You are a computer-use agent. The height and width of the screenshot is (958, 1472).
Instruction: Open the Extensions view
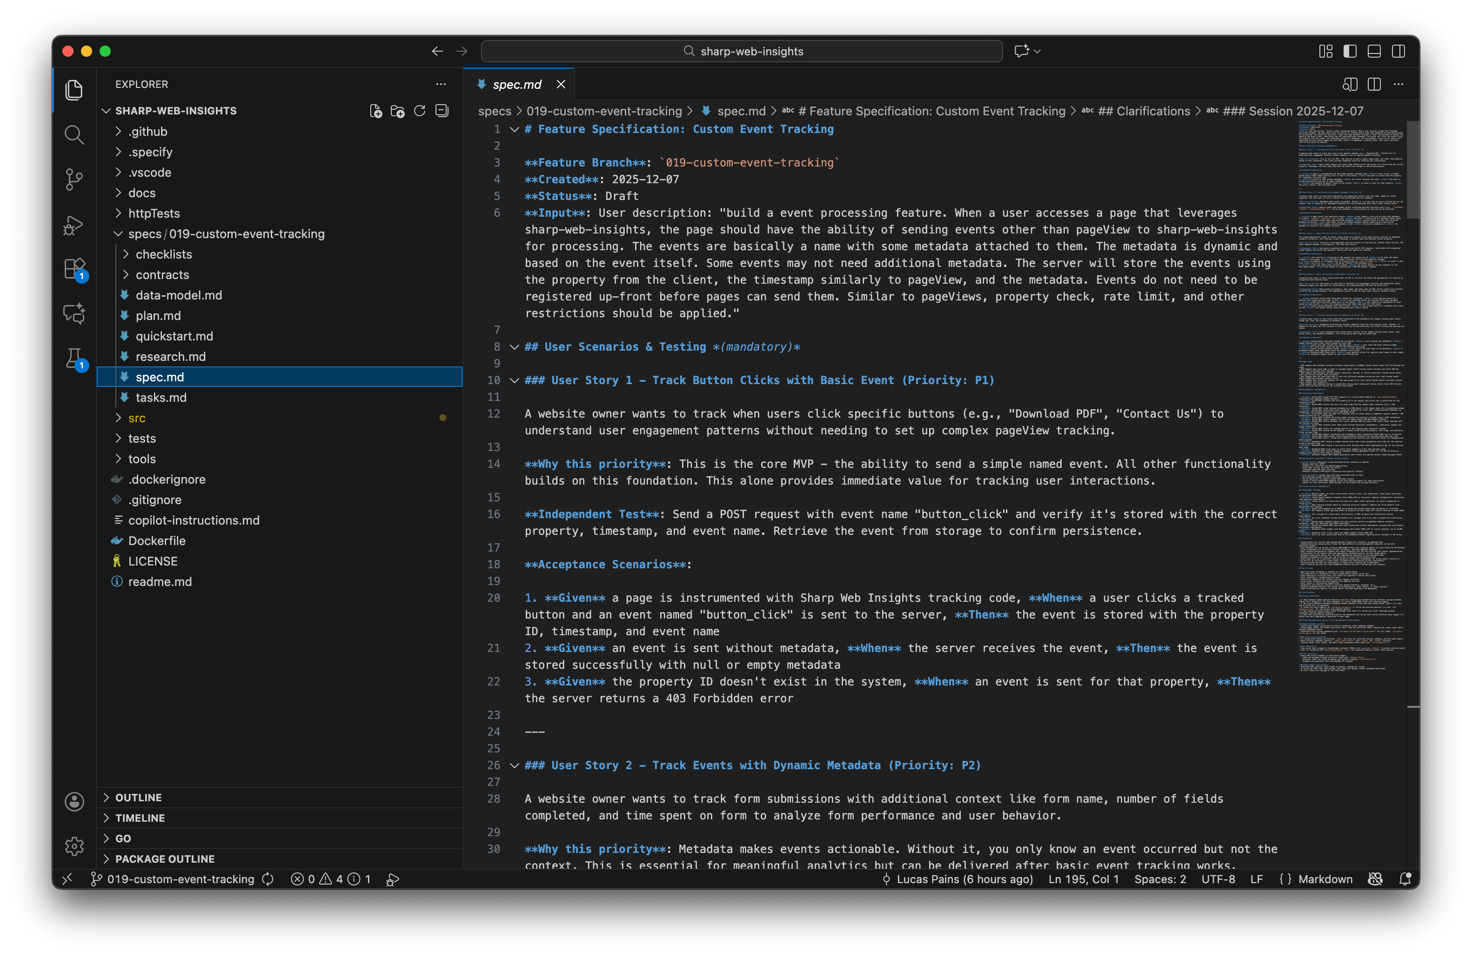click(x=74, y=269)
